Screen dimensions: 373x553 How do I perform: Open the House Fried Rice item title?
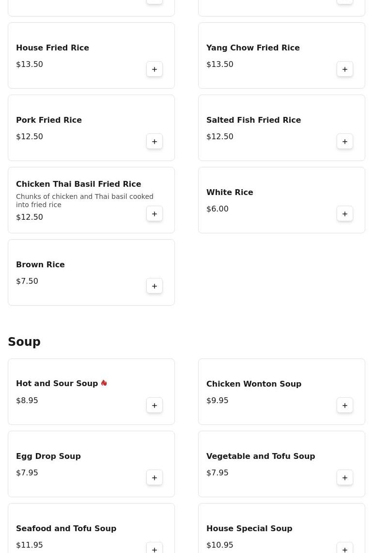tap(52, 48)
